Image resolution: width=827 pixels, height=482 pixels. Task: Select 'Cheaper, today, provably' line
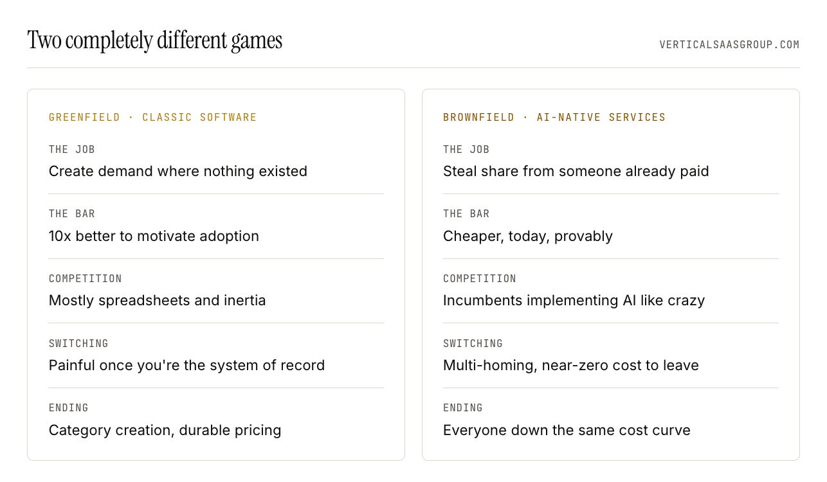tap(528, 236)
